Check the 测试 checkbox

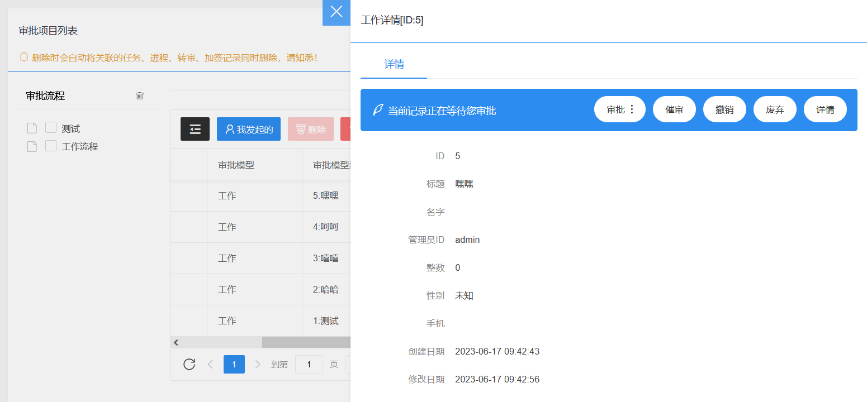50,127
